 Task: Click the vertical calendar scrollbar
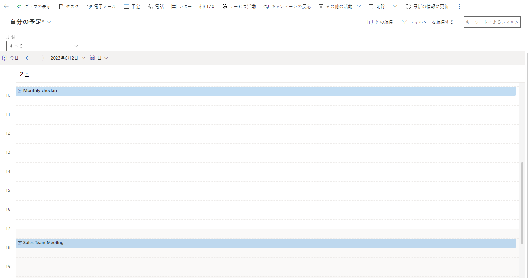pyautogui.click(x=522, y=203)
